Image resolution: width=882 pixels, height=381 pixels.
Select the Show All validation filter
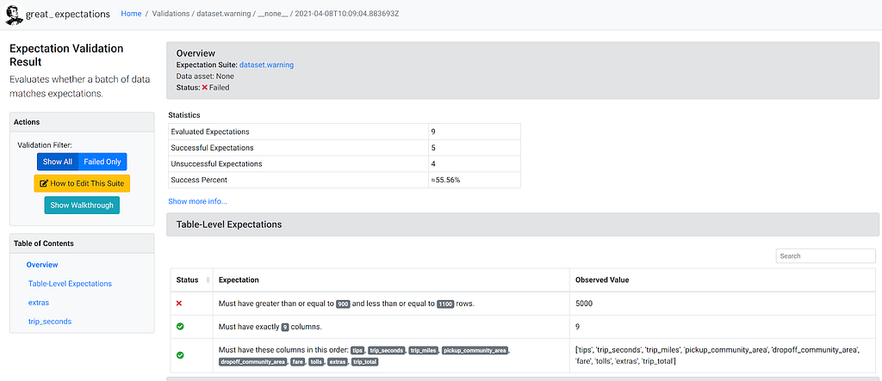58,162
